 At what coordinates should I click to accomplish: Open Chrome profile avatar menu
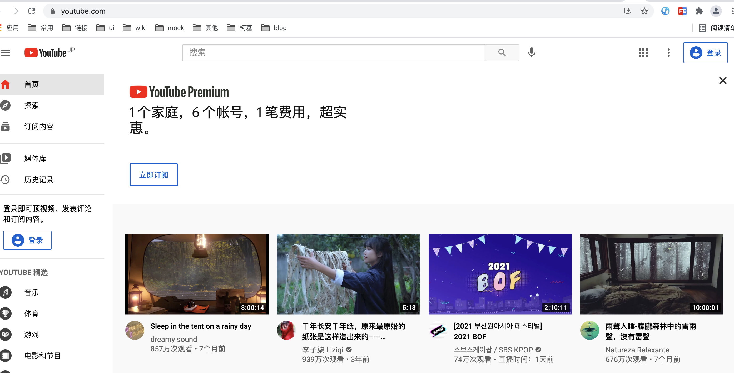(x=716, y=11)
